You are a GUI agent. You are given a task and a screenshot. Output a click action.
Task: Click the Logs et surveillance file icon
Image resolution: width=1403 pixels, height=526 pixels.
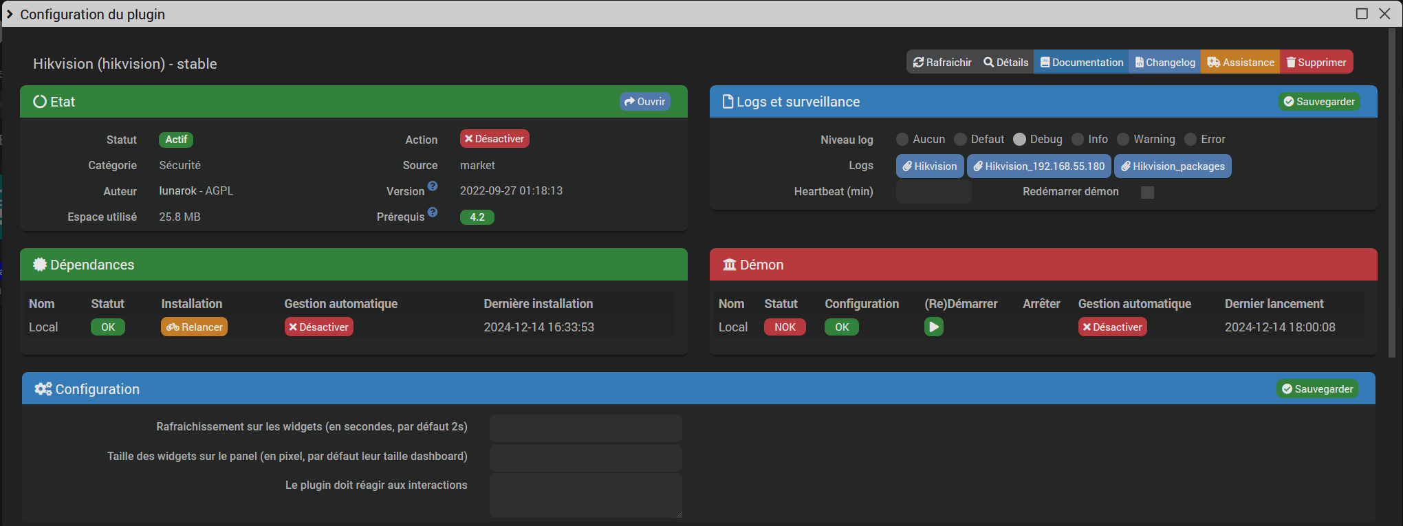click(728, 102)
